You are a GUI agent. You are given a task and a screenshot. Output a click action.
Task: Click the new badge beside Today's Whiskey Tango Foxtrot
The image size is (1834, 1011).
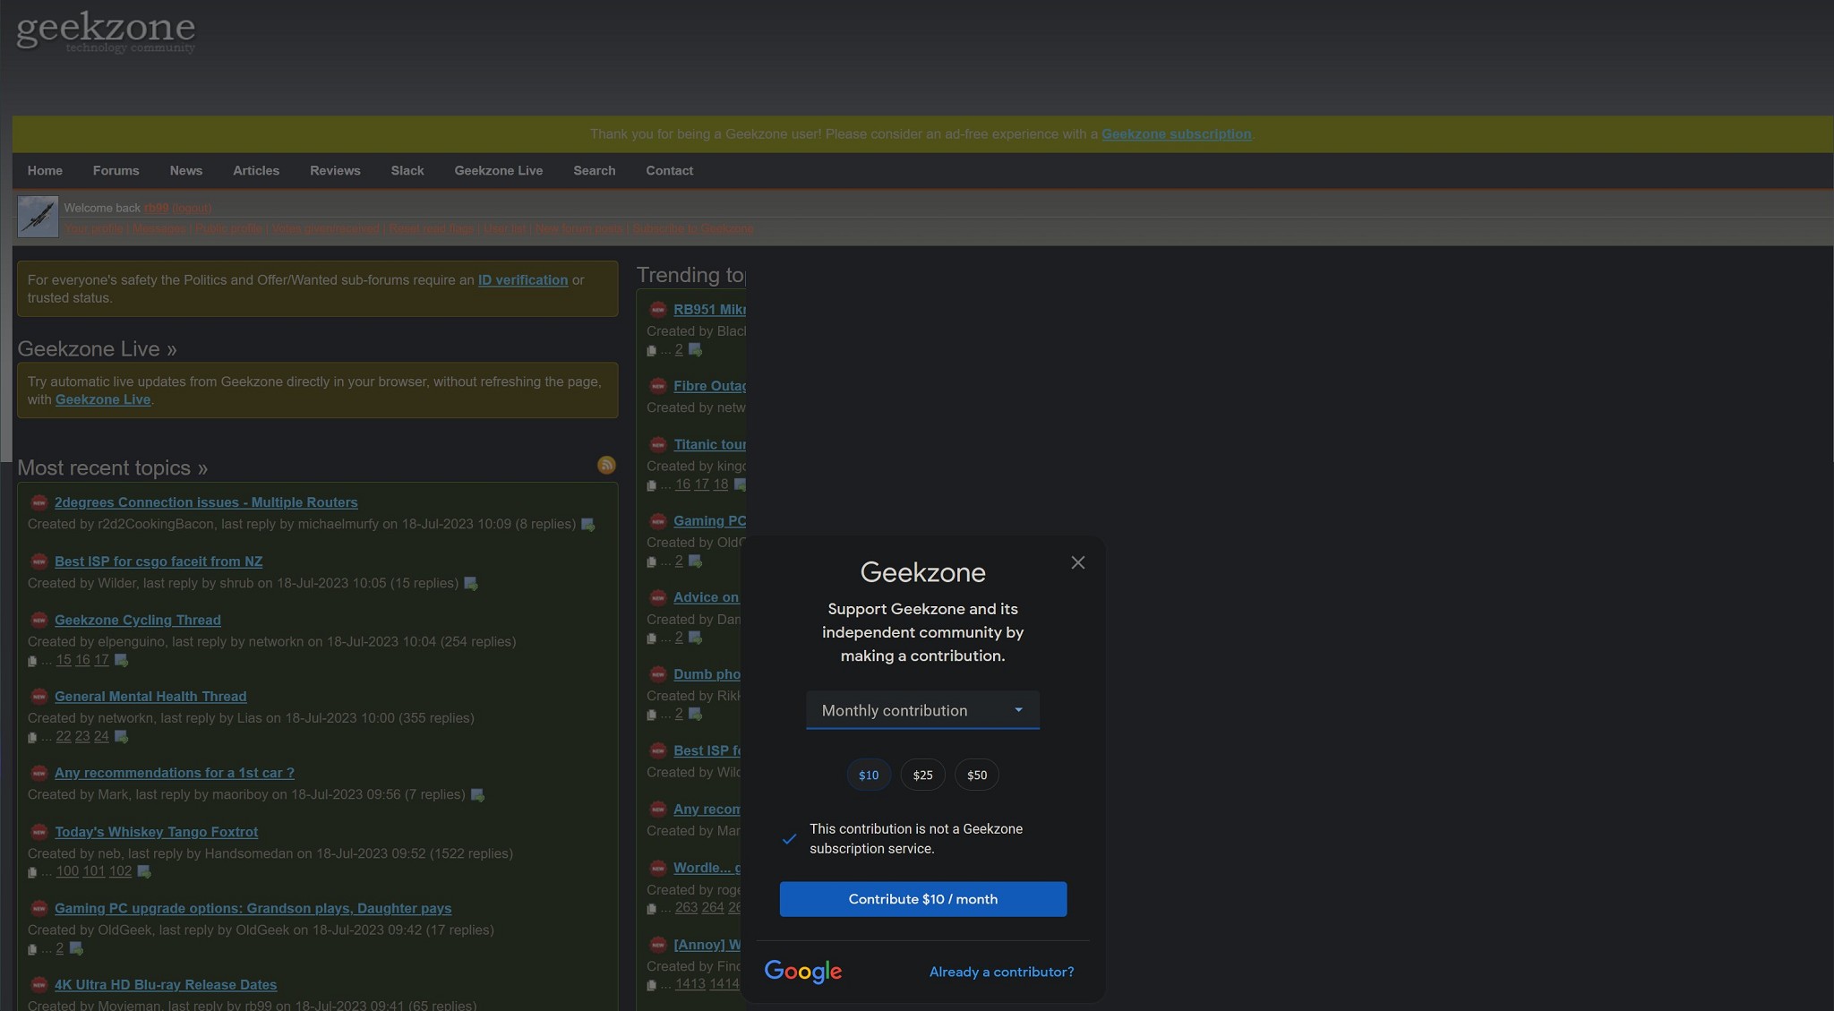[39, 832]
